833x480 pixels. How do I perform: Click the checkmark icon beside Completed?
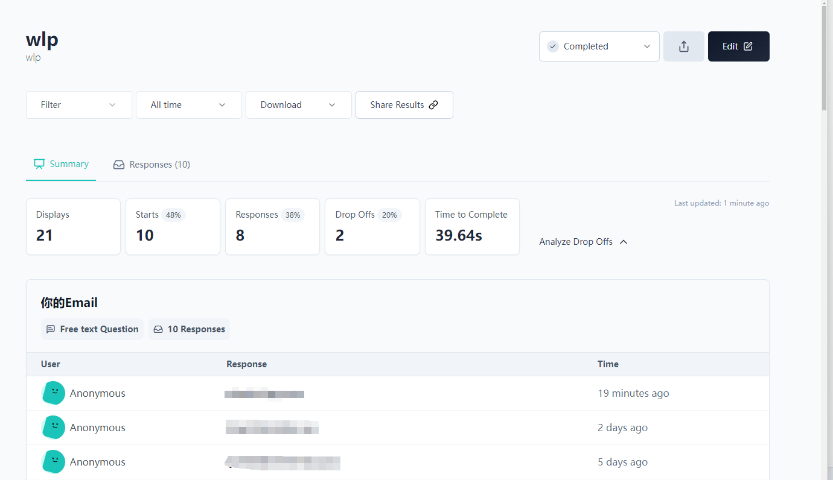[552, 46]
